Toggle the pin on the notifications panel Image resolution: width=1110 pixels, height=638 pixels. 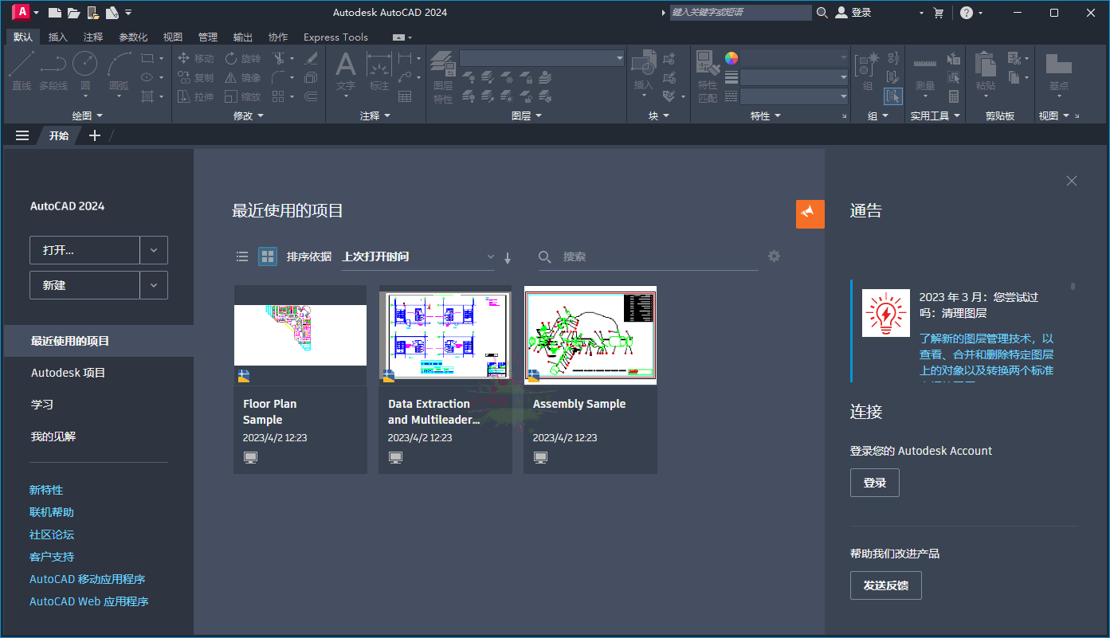tap(810, 214)
